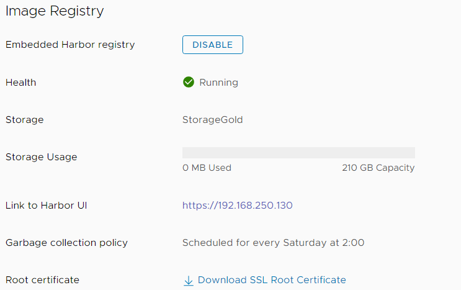The height and width of the screenshot is (290, 461).
Task: Click the Storage label
Action: pos(24,120)
